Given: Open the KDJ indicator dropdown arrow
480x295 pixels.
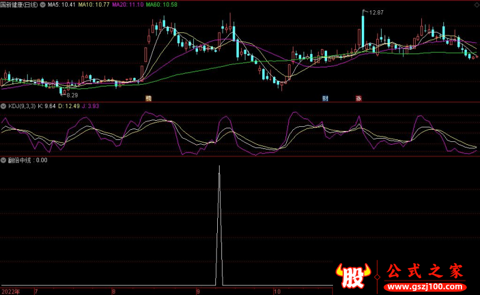Looking at the screenshot, I should 4,106.
